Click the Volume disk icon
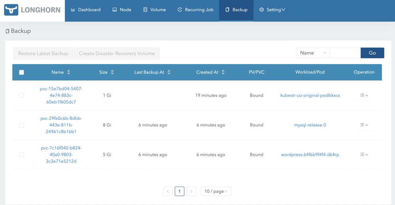Image resolution: width=395 pixels, height=205 pixels. (145, 10)
